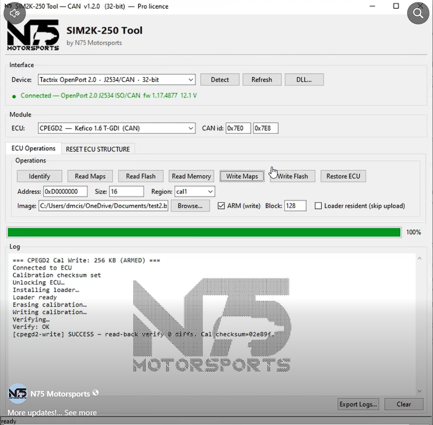This screenshot has height=425, width=433.
Task: Focus the Block size input field
Action: 295,206
